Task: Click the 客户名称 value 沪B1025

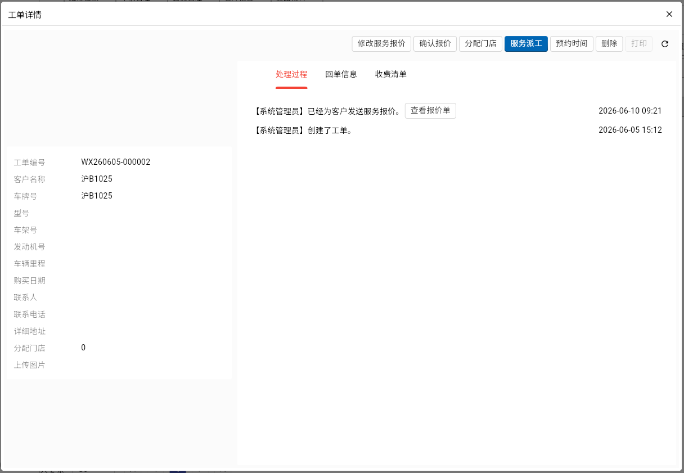Action: pyautogui.click(x=97, y=179)
